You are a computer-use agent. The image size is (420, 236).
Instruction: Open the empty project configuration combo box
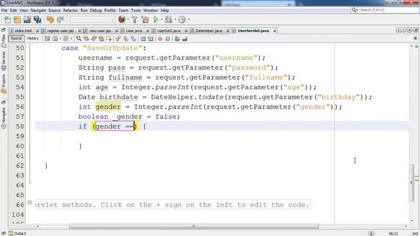point(93,20)
